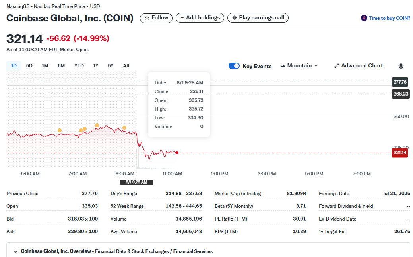
Task: Click the Open value 335.03
Action: tap(89, 206)
